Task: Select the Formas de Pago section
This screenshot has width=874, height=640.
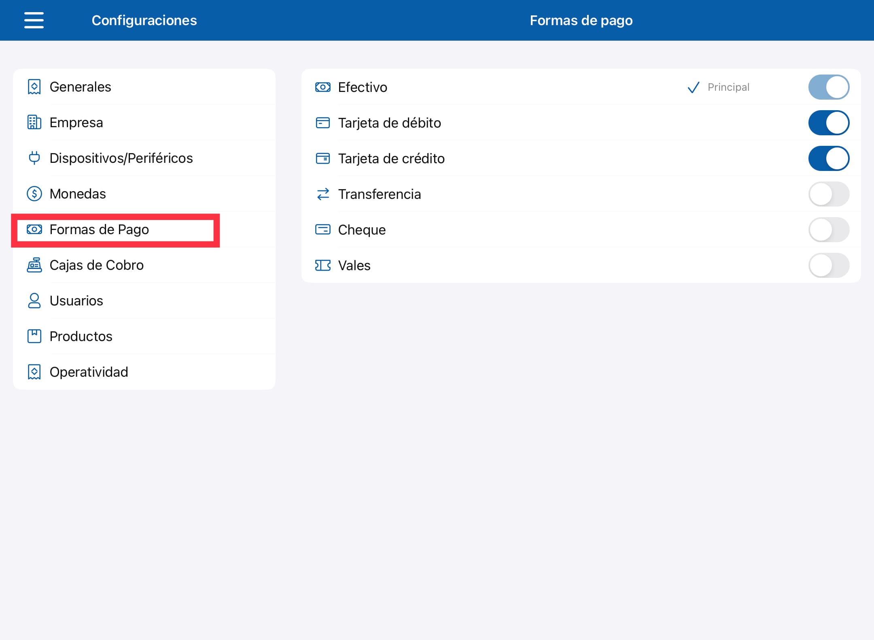Action: 144,229
